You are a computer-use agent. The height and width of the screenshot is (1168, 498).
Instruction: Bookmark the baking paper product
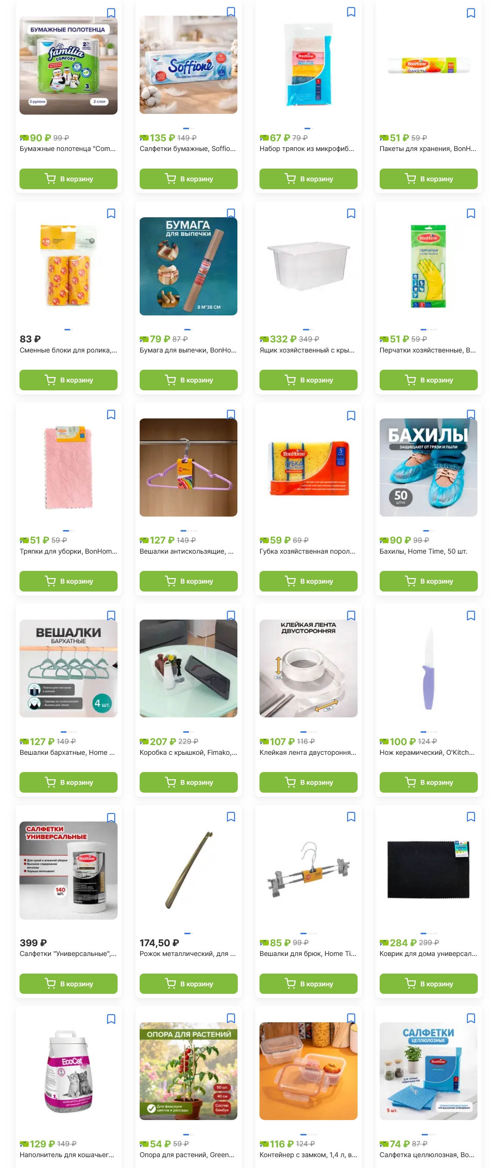231,213
